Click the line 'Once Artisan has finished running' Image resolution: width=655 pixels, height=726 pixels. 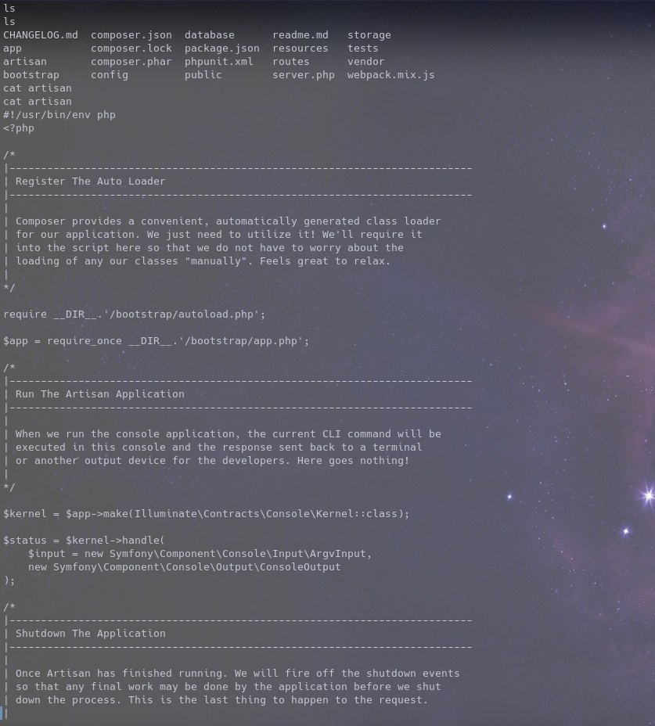click(237, 674)
